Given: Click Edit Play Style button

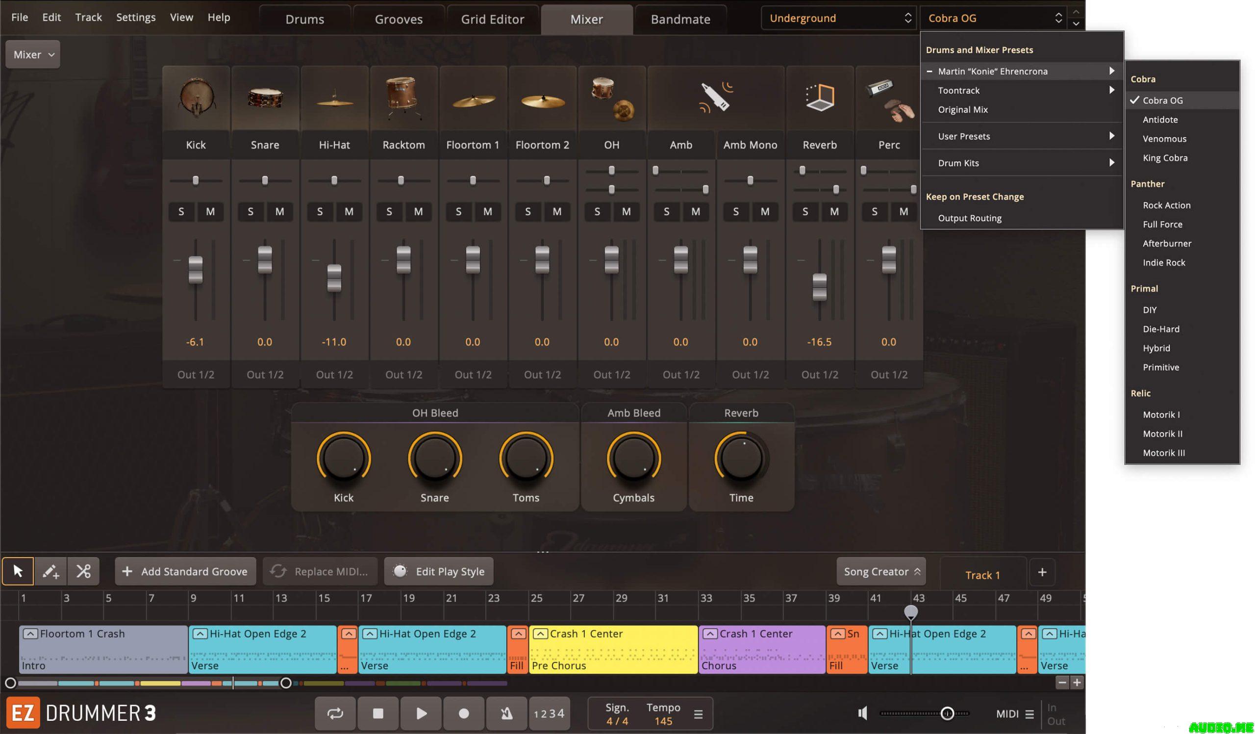Looking at the screenshot, I should click(x=438, y=572).
